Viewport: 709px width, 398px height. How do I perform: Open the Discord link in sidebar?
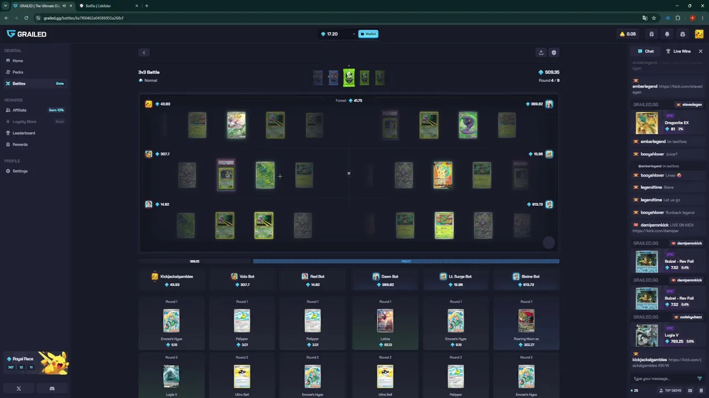[52, 389]
